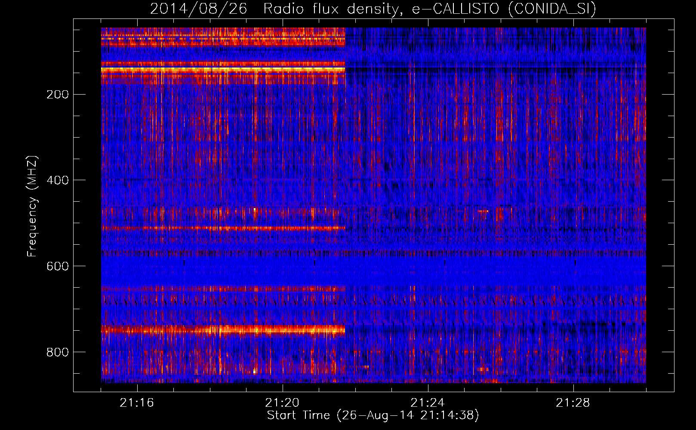Viewport: 696px width, 430px height.
Task: Click the 'Frequency (MHZ)' axis label
Action: pyautogui.click(x=32, y=206)
